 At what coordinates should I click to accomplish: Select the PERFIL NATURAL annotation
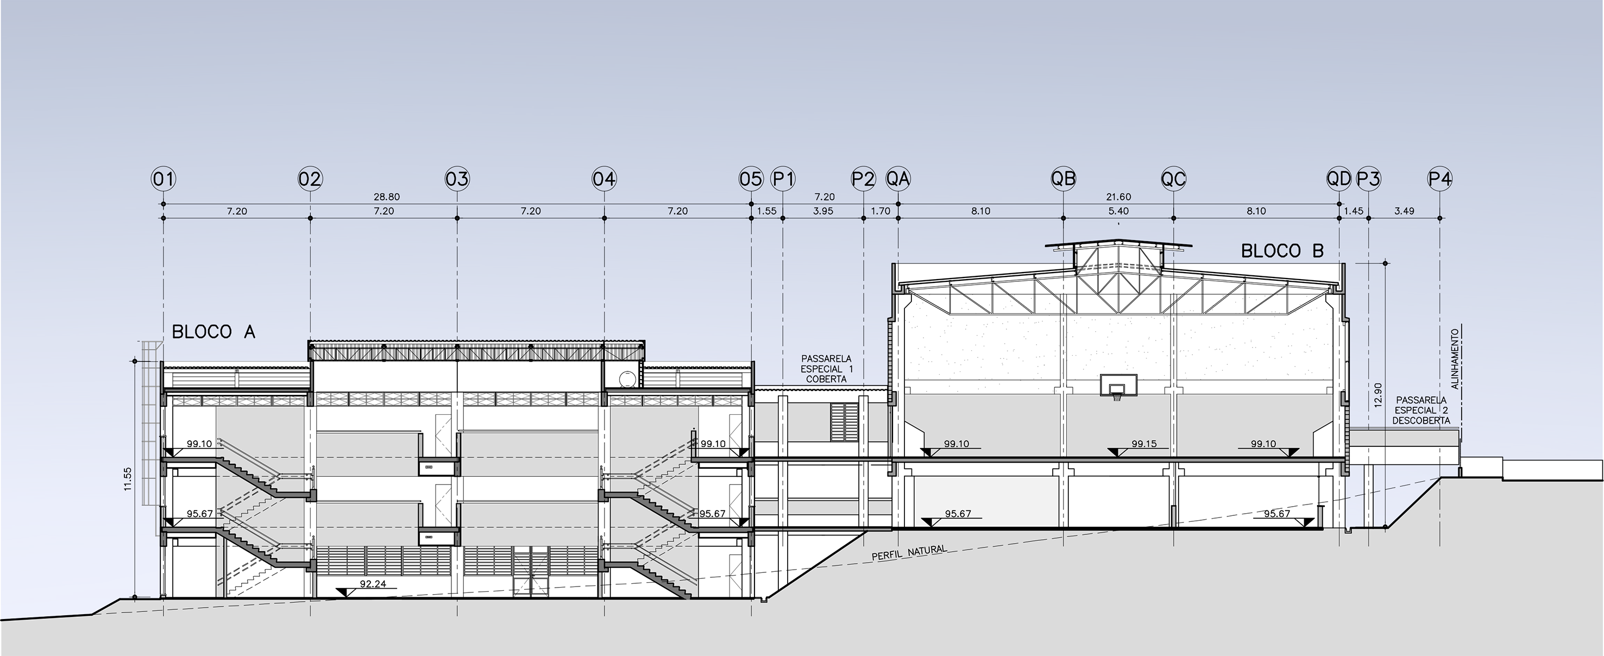(x=909, y=553)
